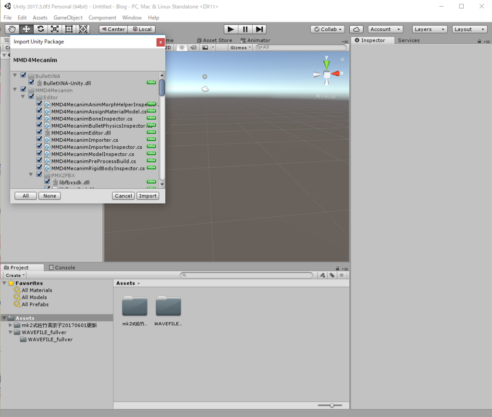492x417 pixels.
Task: Select the Move tool
Action: point(26,29)
